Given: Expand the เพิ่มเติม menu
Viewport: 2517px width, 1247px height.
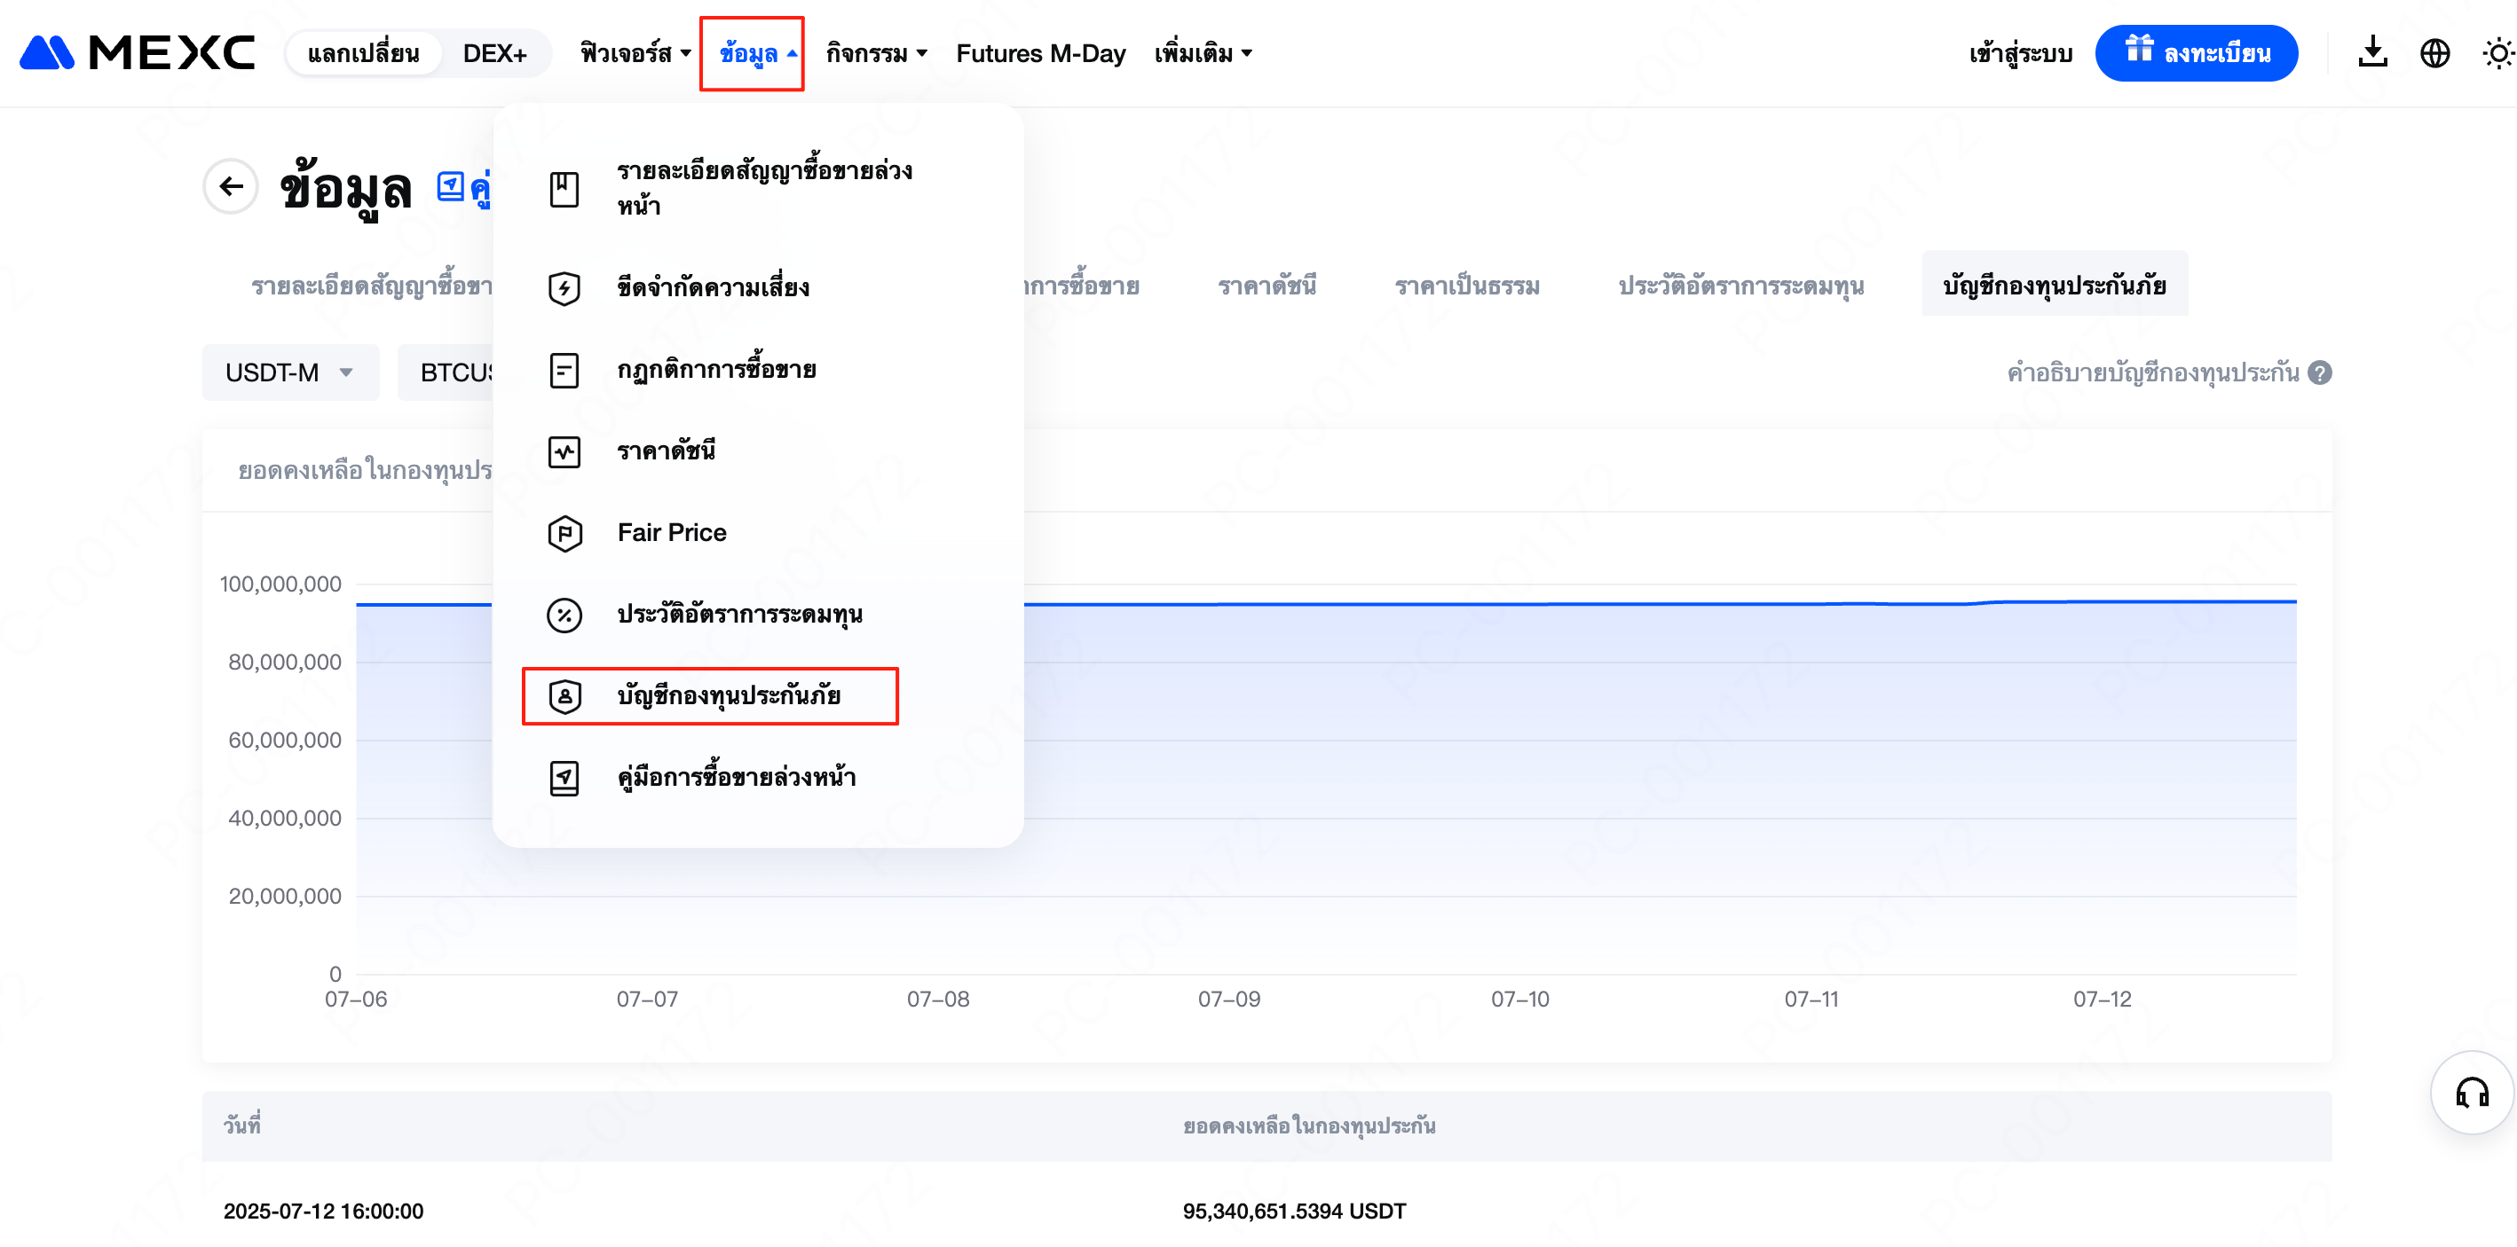Looking at the screenshot, I should 1203,52.
